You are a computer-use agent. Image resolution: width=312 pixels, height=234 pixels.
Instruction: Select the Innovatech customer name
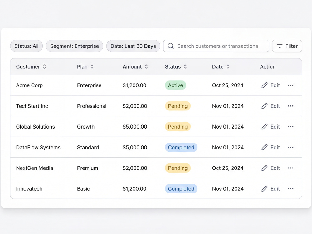(x=29, y=189)
